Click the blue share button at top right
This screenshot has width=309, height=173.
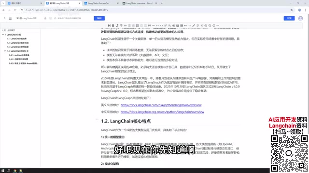(289, 18)
